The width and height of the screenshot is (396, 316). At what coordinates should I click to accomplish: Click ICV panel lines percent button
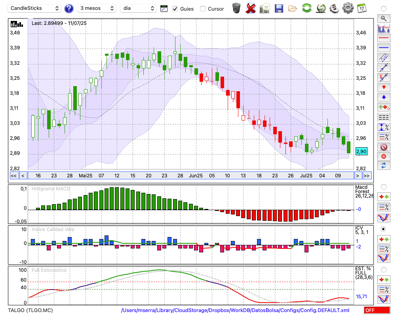click(x=384, y=249)
